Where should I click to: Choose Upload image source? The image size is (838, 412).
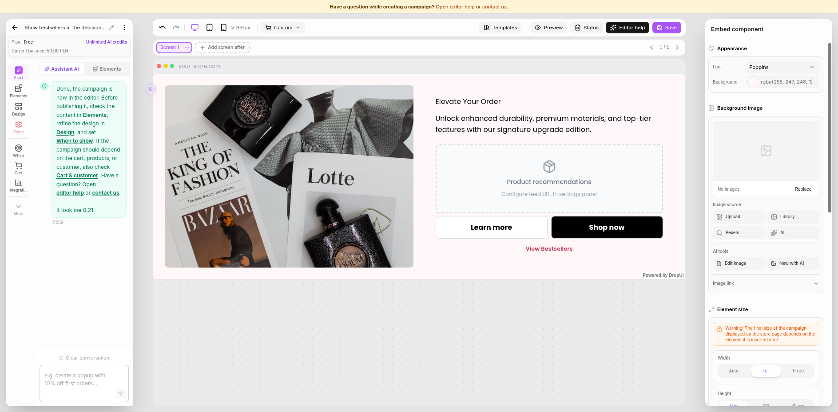pyautogui.click(x=739, y=217)
